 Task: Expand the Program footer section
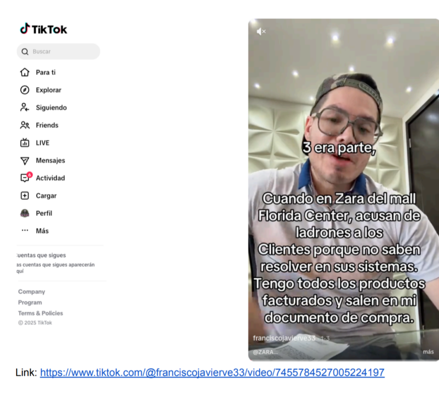[x=30, y=302]
